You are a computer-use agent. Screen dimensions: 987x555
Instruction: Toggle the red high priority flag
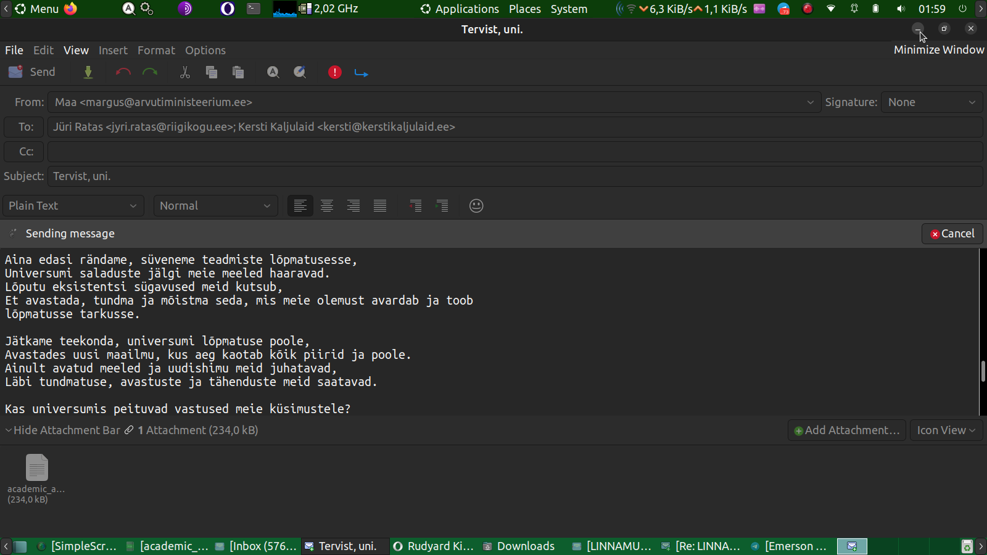point(334,72)
